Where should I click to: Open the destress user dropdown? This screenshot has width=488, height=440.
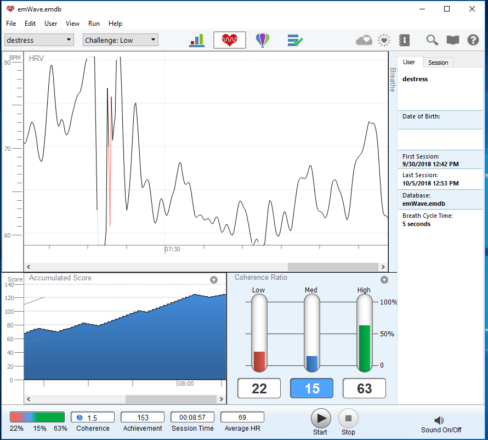(x=39, y=40)
